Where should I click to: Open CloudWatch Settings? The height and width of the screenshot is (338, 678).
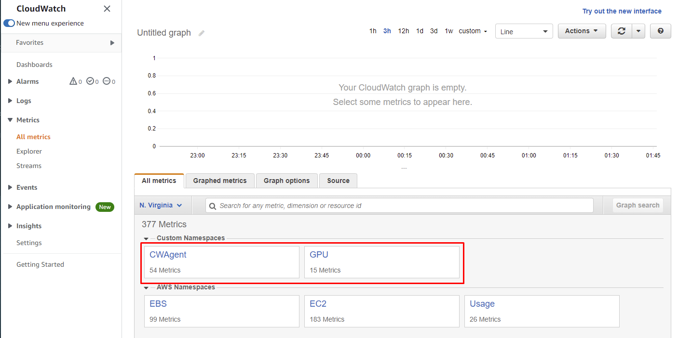pyautogui.click(x=29, y=243)
